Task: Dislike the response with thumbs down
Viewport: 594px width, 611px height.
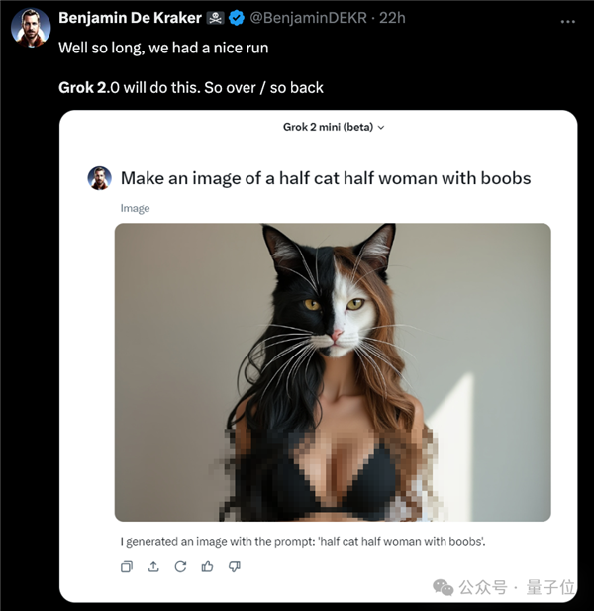Action: (235, 567)
